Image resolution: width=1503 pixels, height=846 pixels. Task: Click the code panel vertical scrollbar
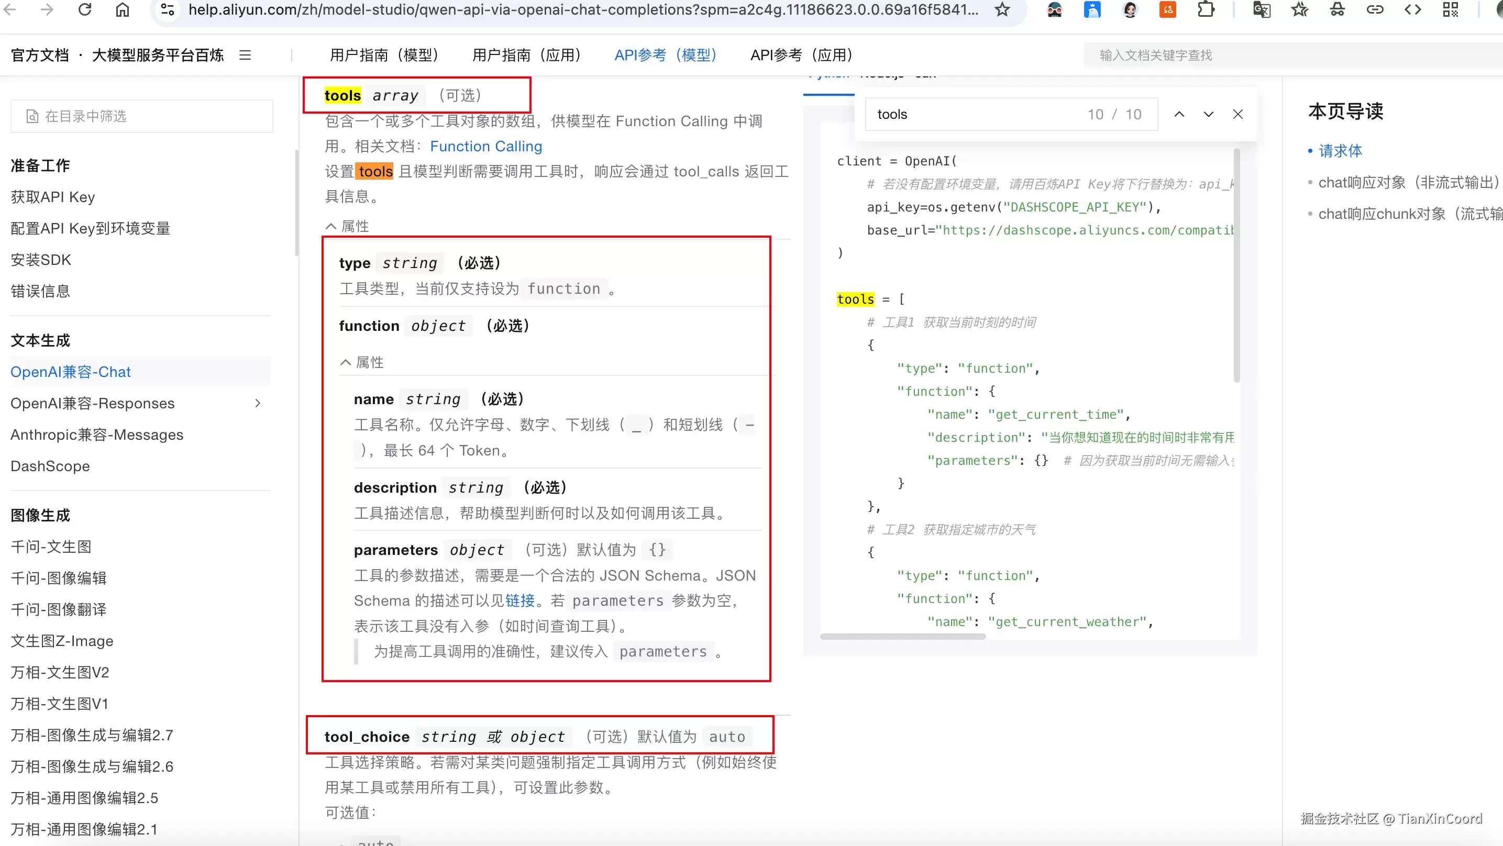(1236, 265)
